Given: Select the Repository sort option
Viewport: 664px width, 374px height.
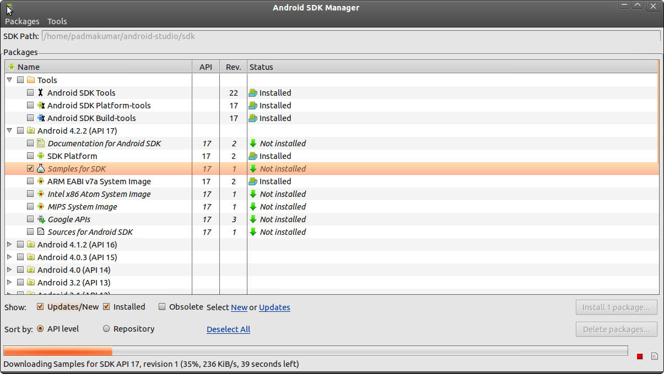Looking at the screenshot, I should coord(106,329).
